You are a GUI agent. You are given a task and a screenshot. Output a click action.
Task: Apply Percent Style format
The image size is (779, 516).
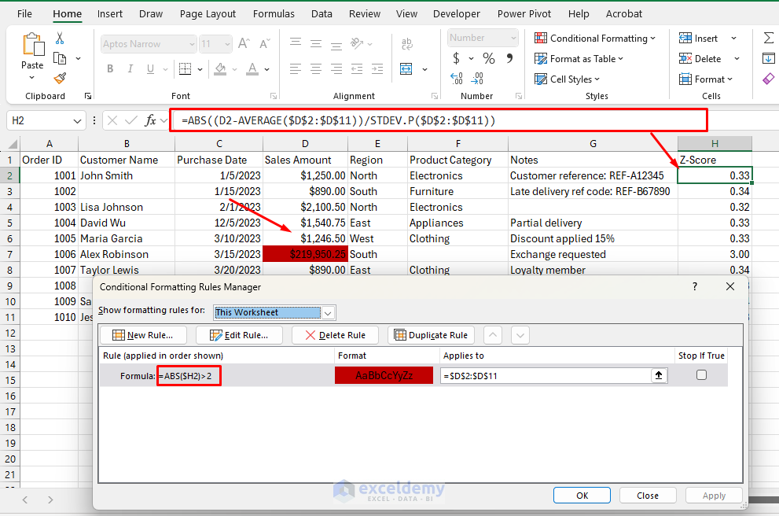tap(489, 59)
